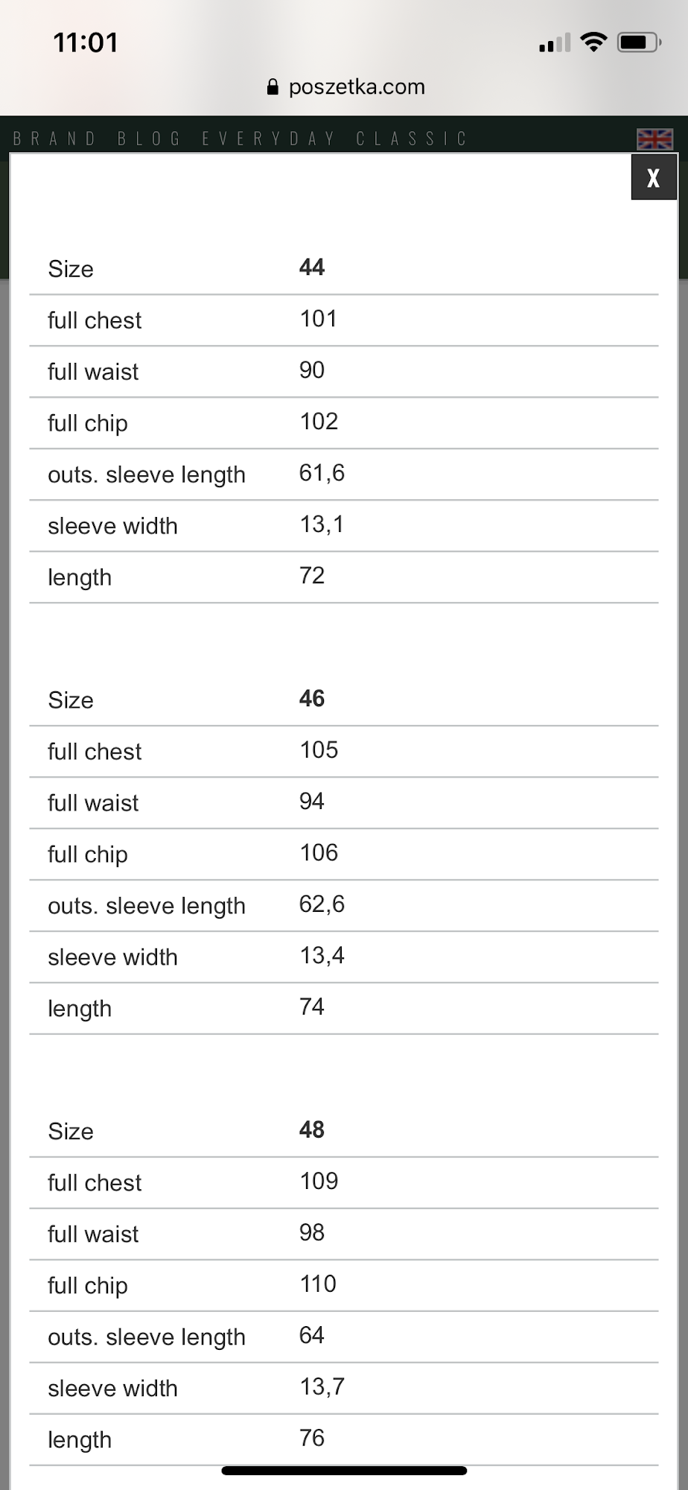688x1490 pixels.
Task: Tap the full chest value 101
Action: point(318,319)
